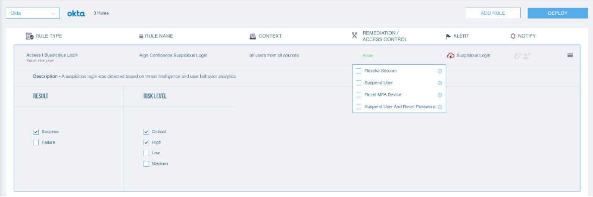The image size is (593, 197).
Task: Enable the Low risk level
Action: point(146,153)
